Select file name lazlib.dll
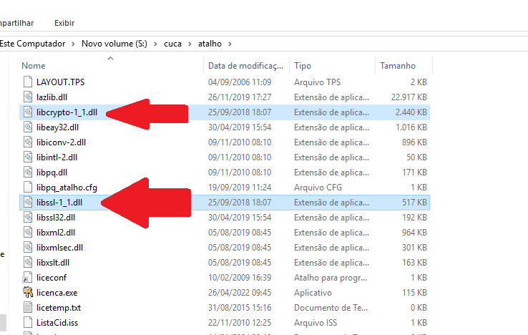This screenshot has height=335, width=528. [52, 97]
